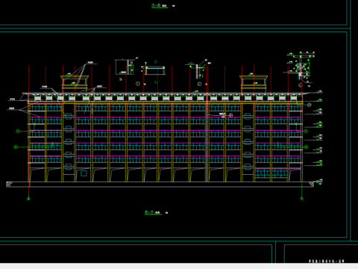
Task: Click the upper green marker left of the facade
Action: (x=18, y=131)
